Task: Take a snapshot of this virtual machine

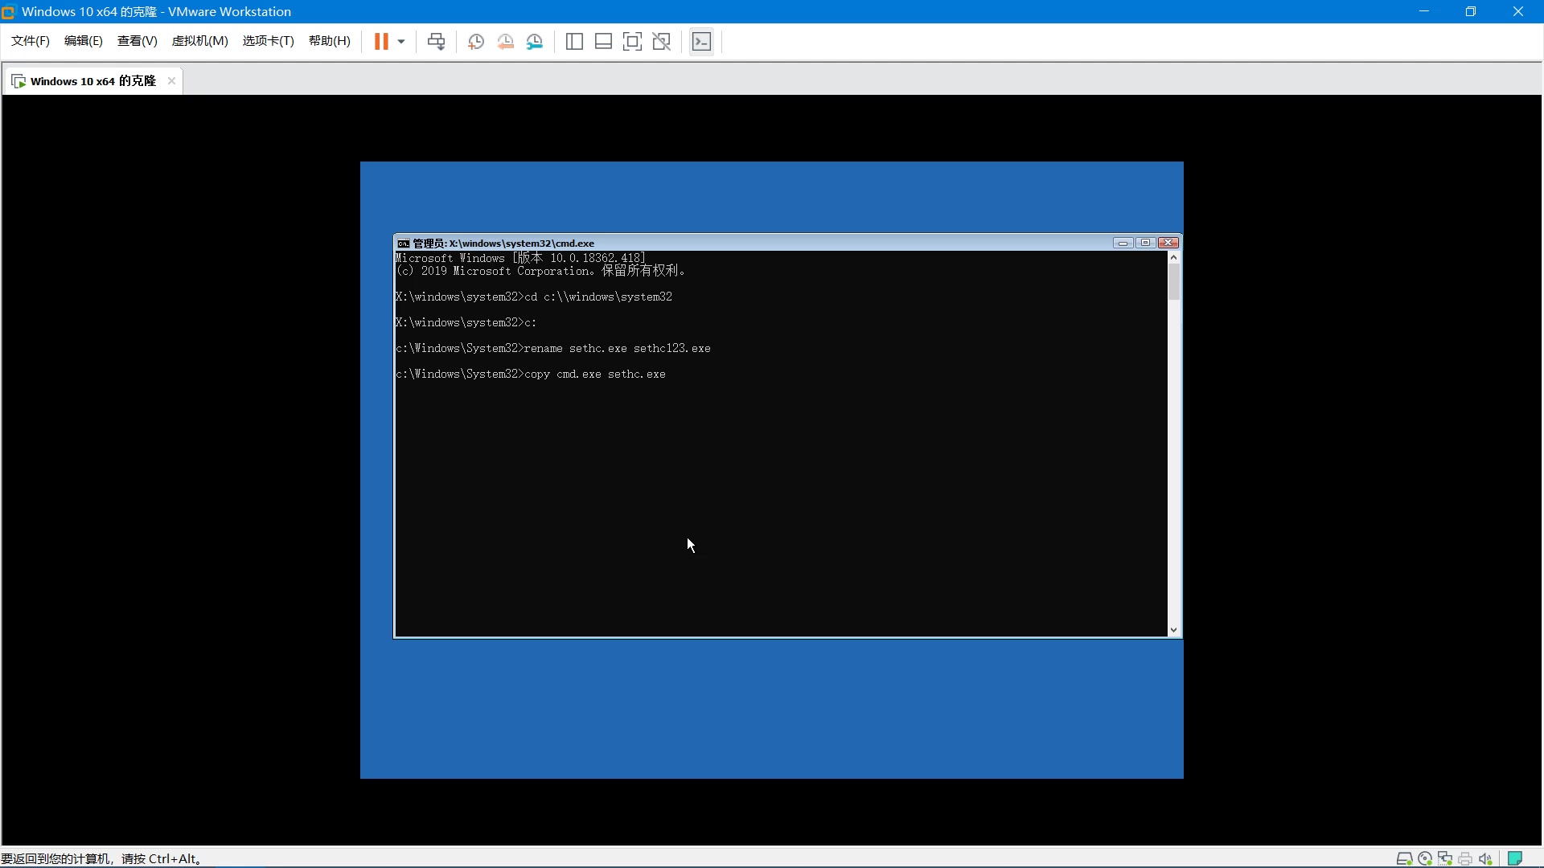Action: pyautogui.click(x=475, y=42)
